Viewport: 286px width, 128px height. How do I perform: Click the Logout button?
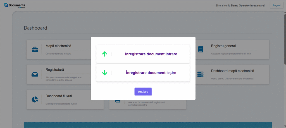pos(277,5)
